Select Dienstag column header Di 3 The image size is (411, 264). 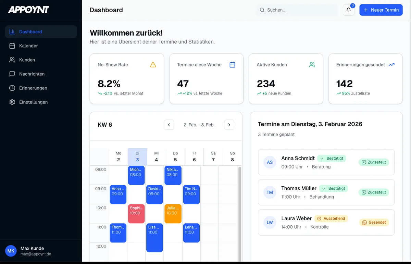coord(137,156)
